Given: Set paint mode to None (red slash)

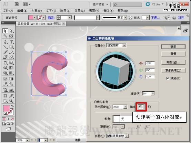Looking at the screenshot, I should pyautogui.click(x=12, y=119).
